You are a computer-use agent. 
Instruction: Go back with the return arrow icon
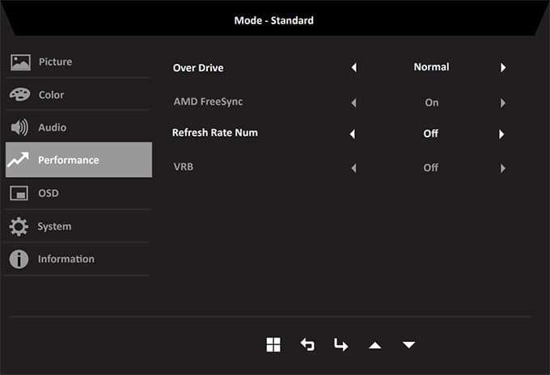click(307, 344)
